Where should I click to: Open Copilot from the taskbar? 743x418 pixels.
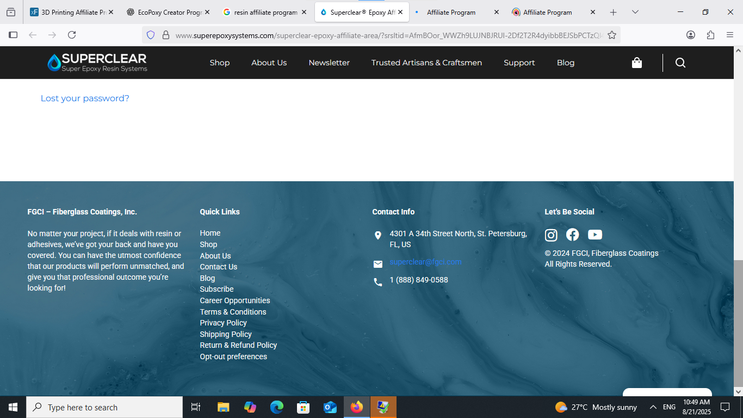pos(250,407)
